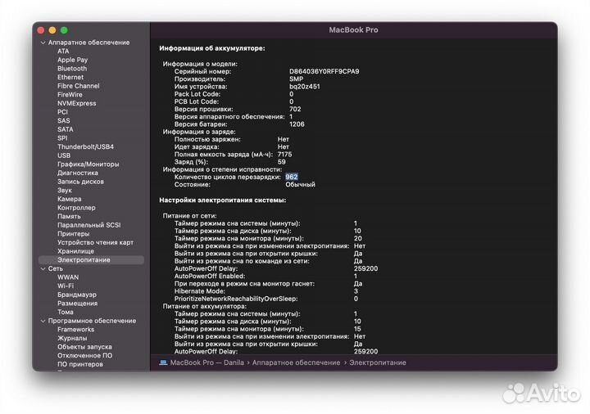Screen dimensions: 590x414
Task: Click Аппаратное обеспечение in path bar
Action: click(x=296, y=362)
